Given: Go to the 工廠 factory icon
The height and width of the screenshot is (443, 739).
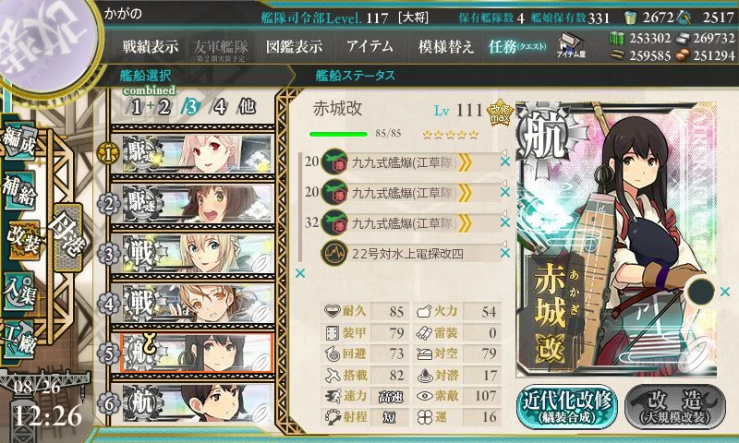Looking at the screenshot, I should pos(19,340).
